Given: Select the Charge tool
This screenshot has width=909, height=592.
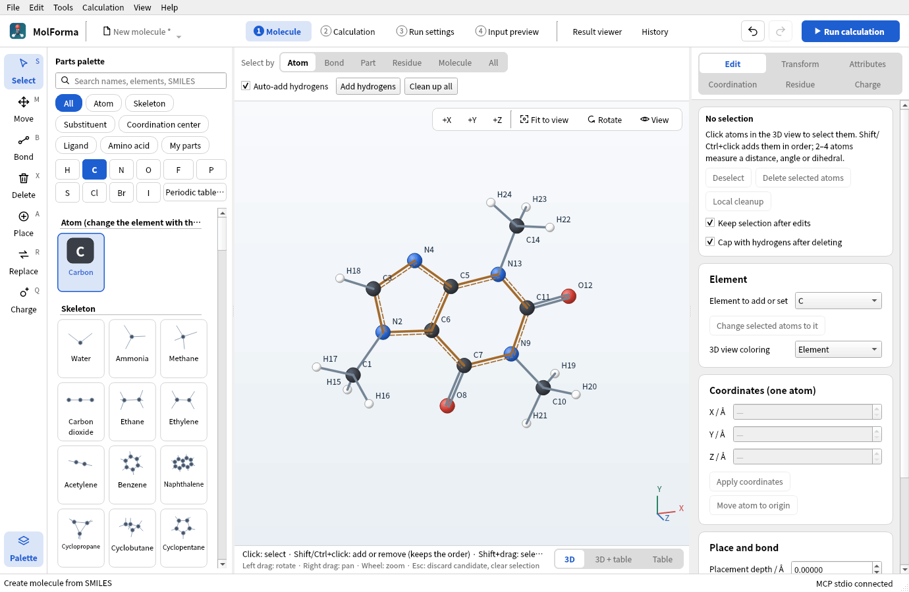Looking at the screenshot, I should tap(24, 300).
